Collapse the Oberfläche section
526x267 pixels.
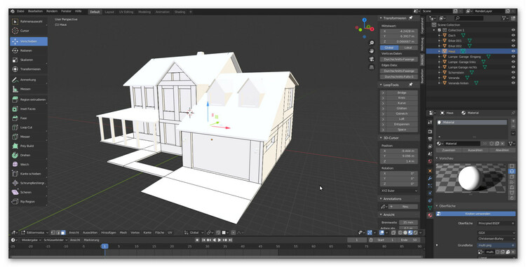437,206
